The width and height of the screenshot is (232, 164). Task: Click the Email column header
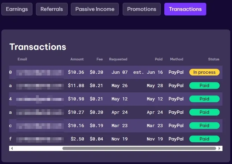tap(22, 59)
